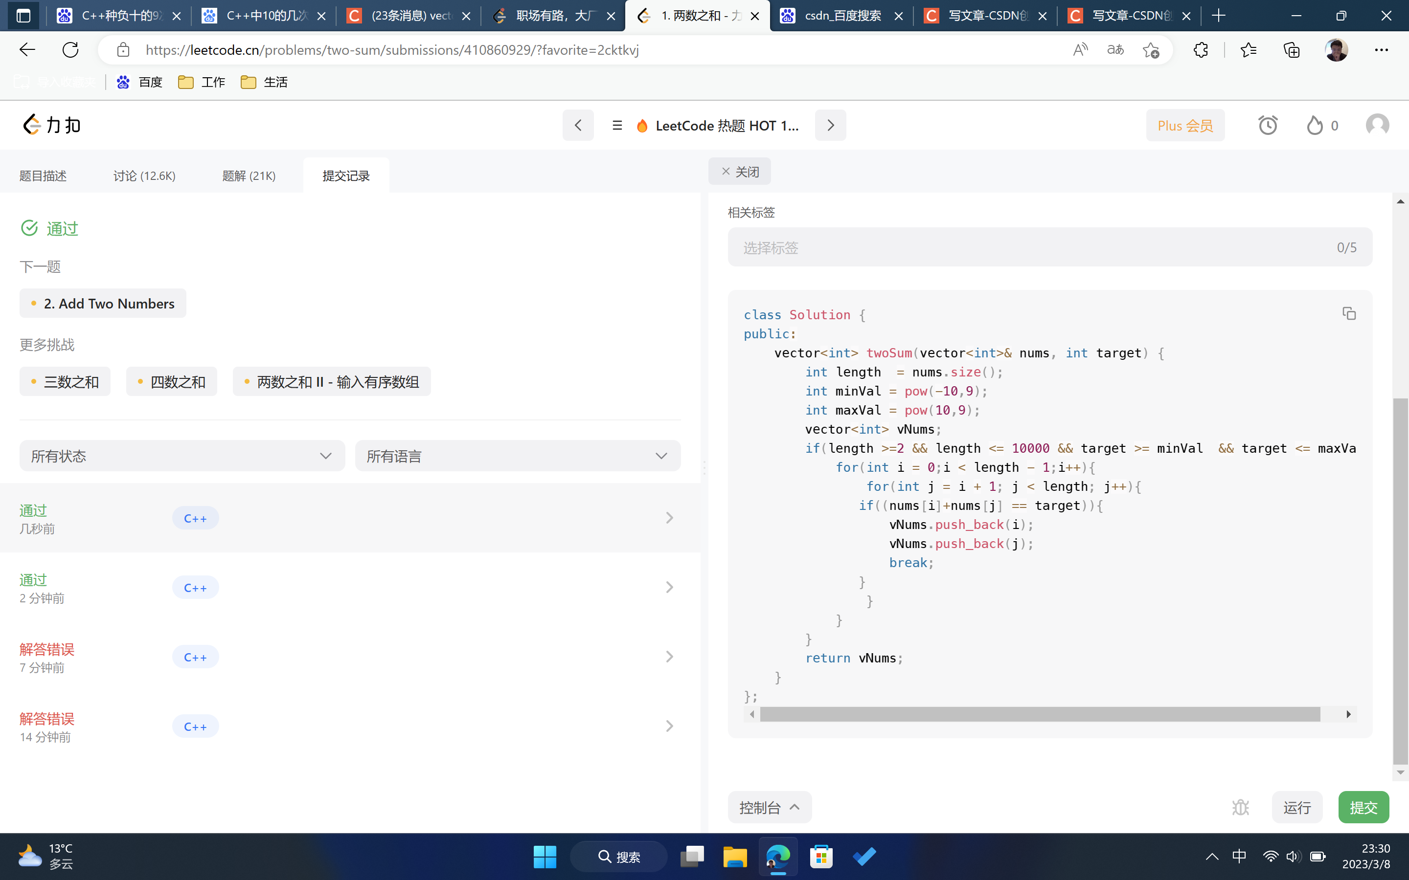The width and height of the screenshot is (1409, 880).
Task: Open the timer alarm clock icon
Action: pos(1268,126)
